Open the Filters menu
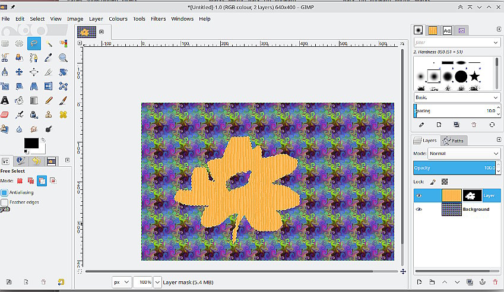504x292 pixels. [x=158, y=18]
